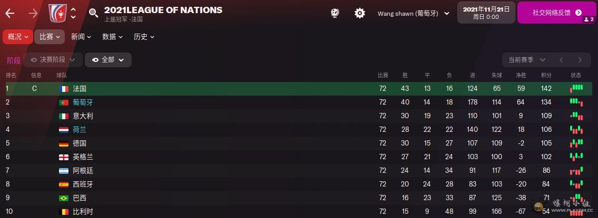This screenshot has height=218, width=598.
Task: Sort table by 积分 column header
Action: pyautogui.click(x=546, y=75)
